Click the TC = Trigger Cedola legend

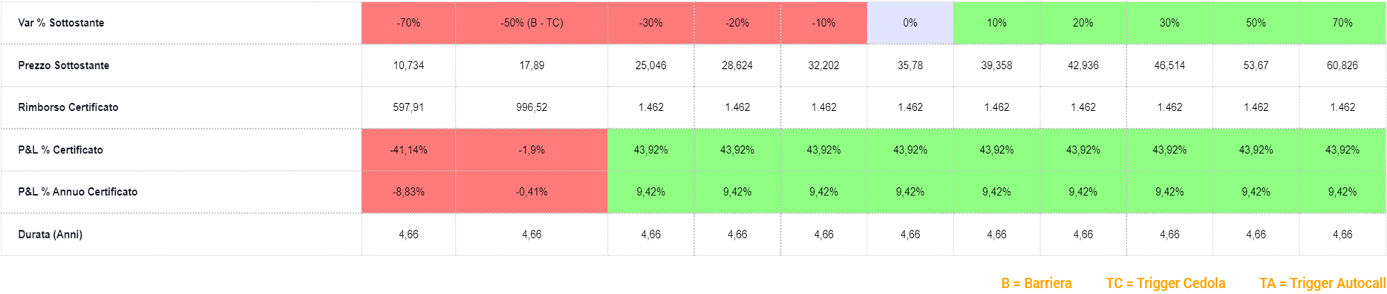coord(1166,284)
